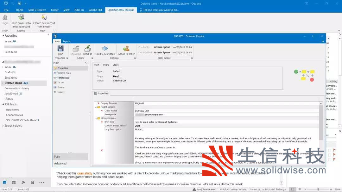Click the reading view icon in status bar
Screen dimensions: 342x192
300,189
